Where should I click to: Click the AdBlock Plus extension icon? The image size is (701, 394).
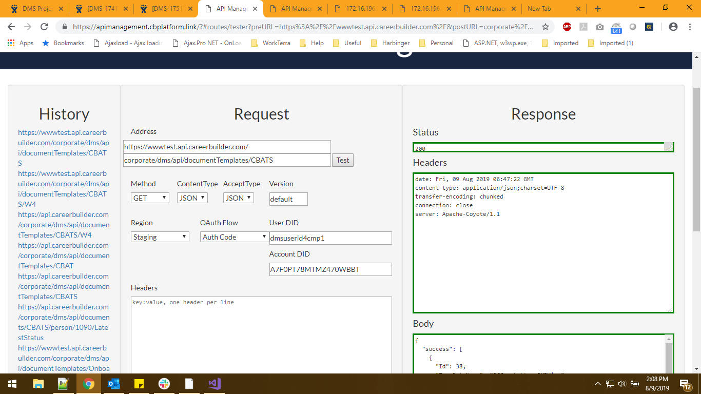567,27
